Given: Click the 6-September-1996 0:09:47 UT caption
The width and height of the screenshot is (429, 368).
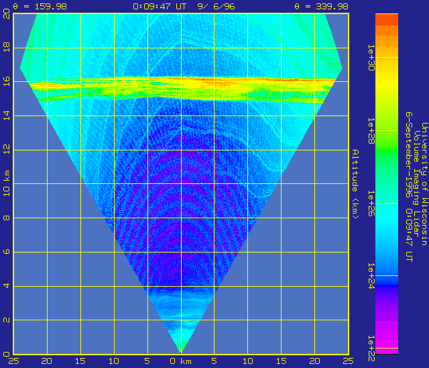Looking at the screenshot, I should coord(408,187).
